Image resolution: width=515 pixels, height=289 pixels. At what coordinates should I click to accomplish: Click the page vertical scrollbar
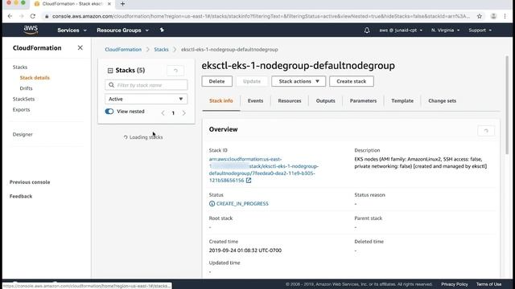pos(507,105)
